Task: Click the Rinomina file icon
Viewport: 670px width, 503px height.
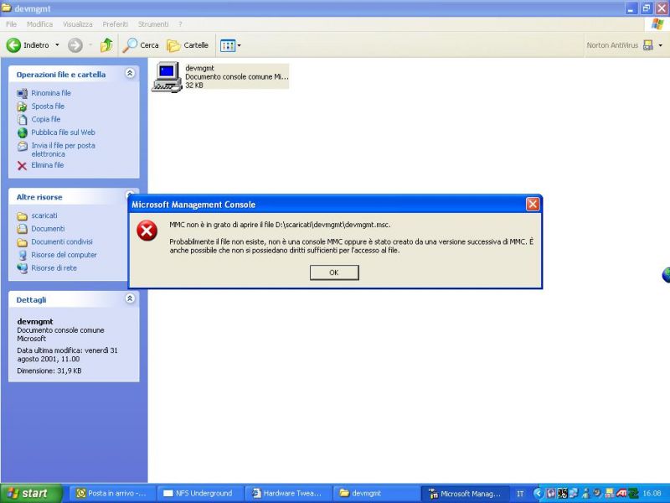Action: point(23,93)
